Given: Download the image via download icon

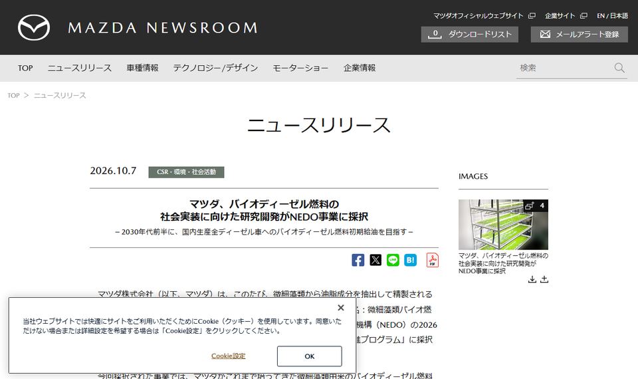Looking at the screenshot, I should point(532,279).
